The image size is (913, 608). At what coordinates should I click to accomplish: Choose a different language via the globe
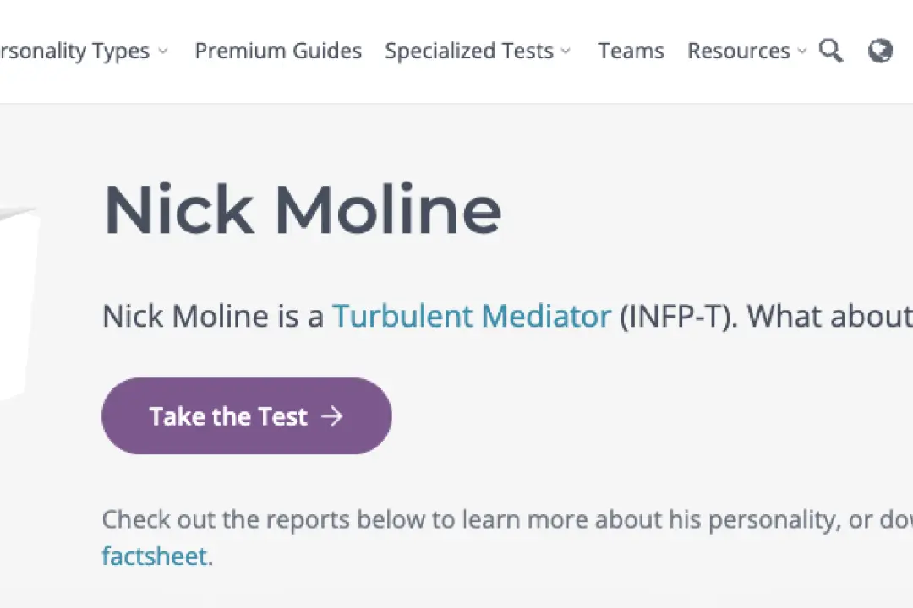881,51
